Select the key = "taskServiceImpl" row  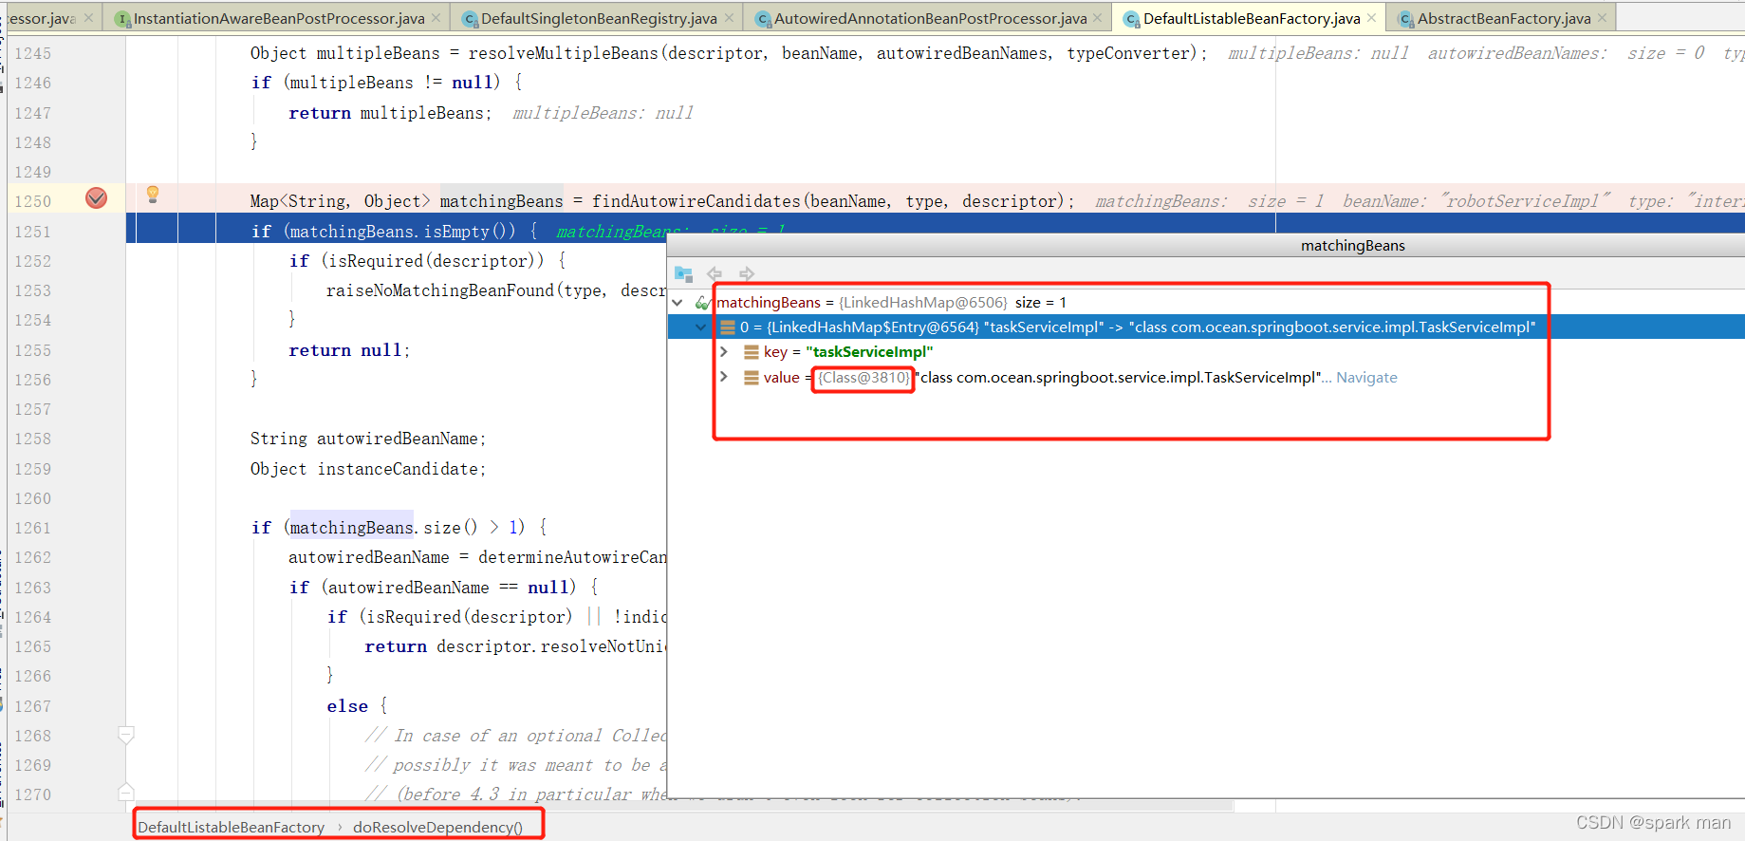(1206, 352)
